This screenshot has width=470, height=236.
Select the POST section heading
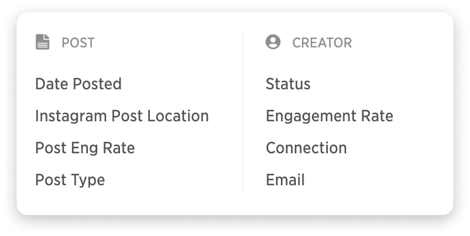[78, 42]
